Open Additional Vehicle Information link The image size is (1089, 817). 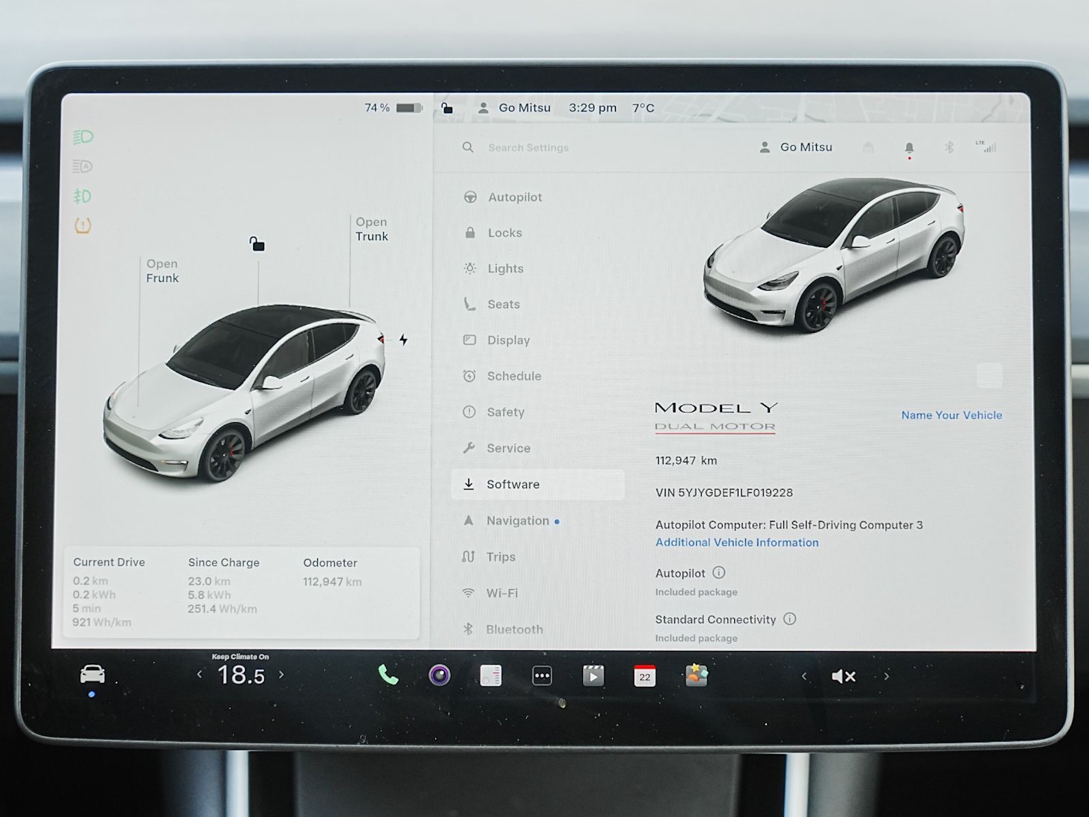736,543
